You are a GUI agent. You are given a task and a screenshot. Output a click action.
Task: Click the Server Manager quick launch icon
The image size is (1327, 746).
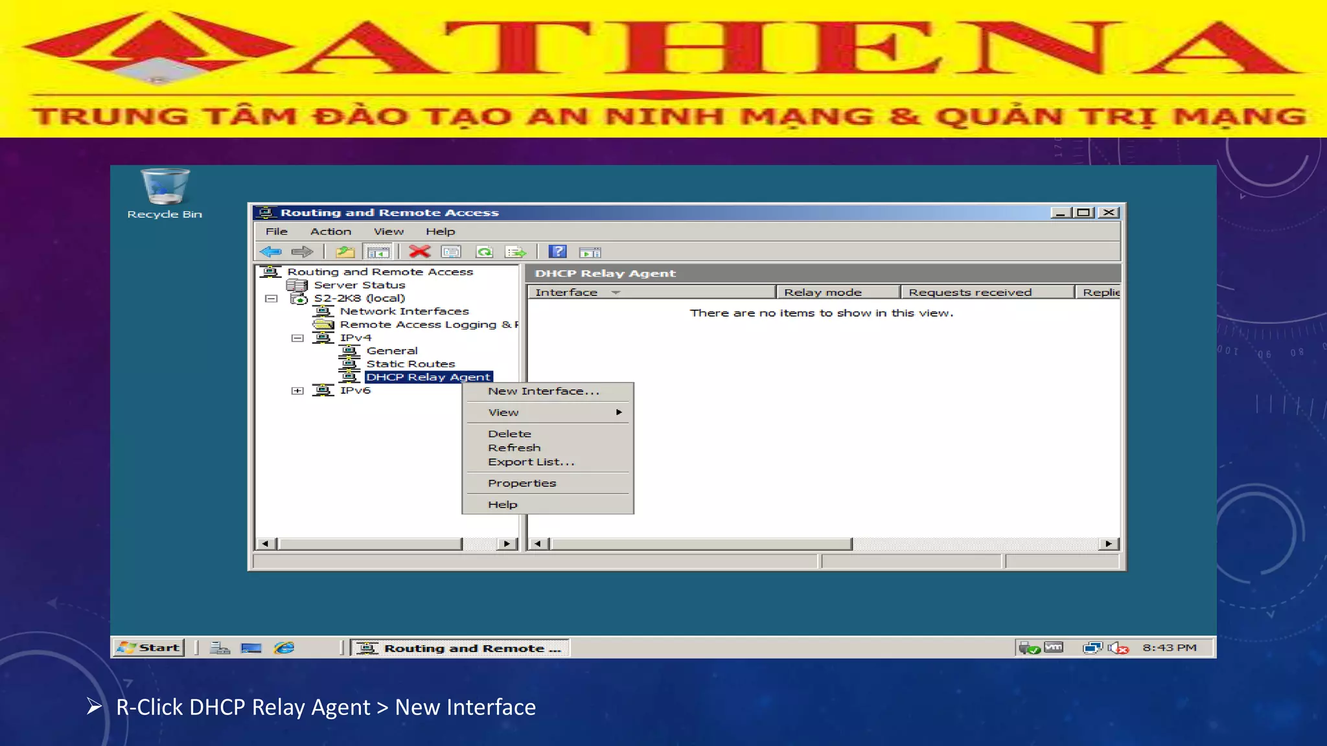click(220, 648)
